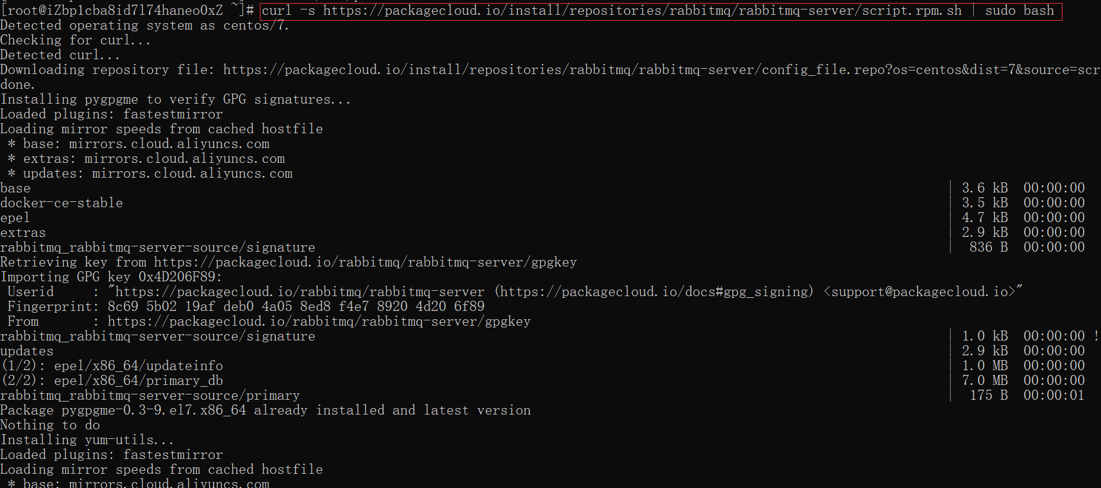This screenshot has width=1101, height=488.
Task: Click the 'From' gpgkey URL line
Action: click(269, 322)
